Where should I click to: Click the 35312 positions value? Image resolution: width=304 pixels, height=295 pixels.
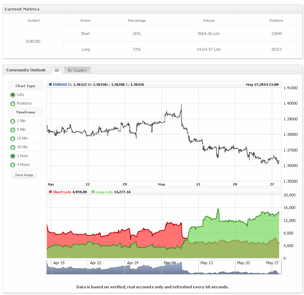coord(276,49)
